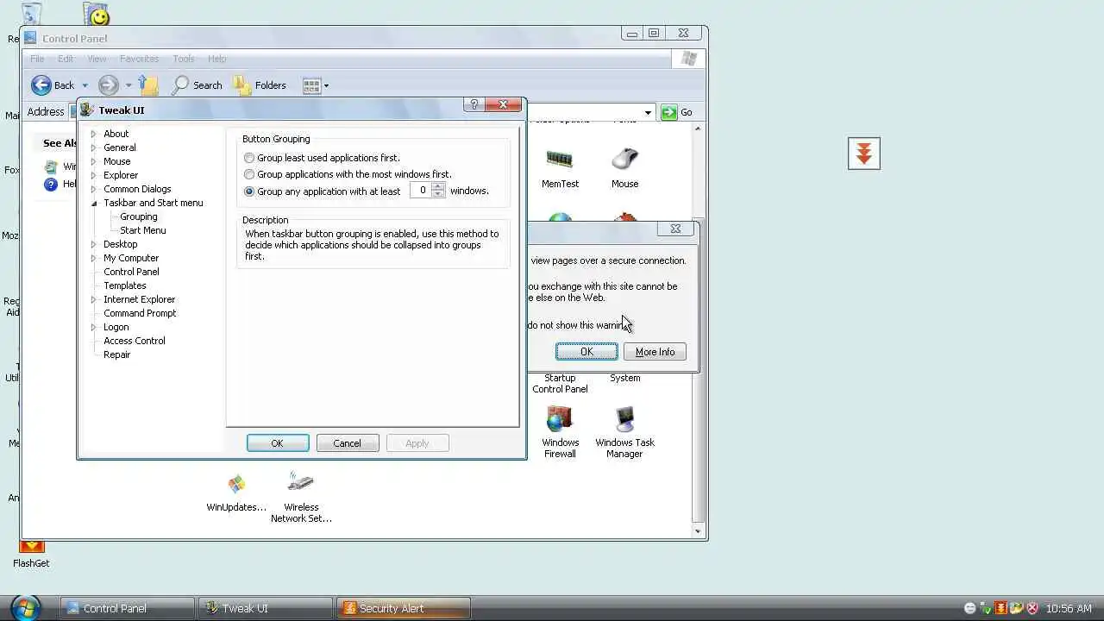Open the Edit menu in Control Panel
The height and width of the screenshot is (621, 1104).
click(66, 59)
